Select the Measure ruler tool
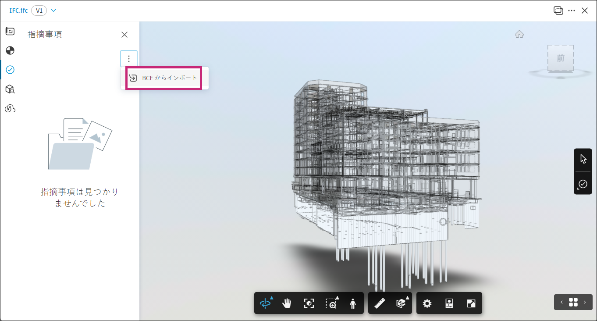 tap(380, 303)
